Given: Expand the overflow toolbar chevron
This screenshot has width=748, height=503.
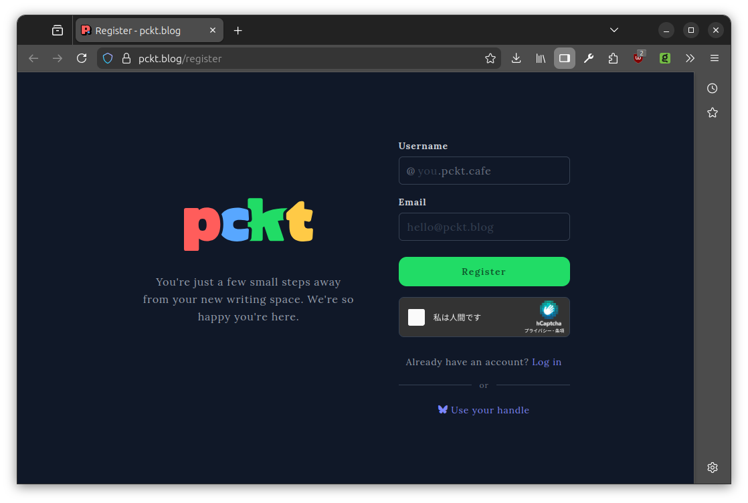Looking at the screenshot, I should pos(690,58).
